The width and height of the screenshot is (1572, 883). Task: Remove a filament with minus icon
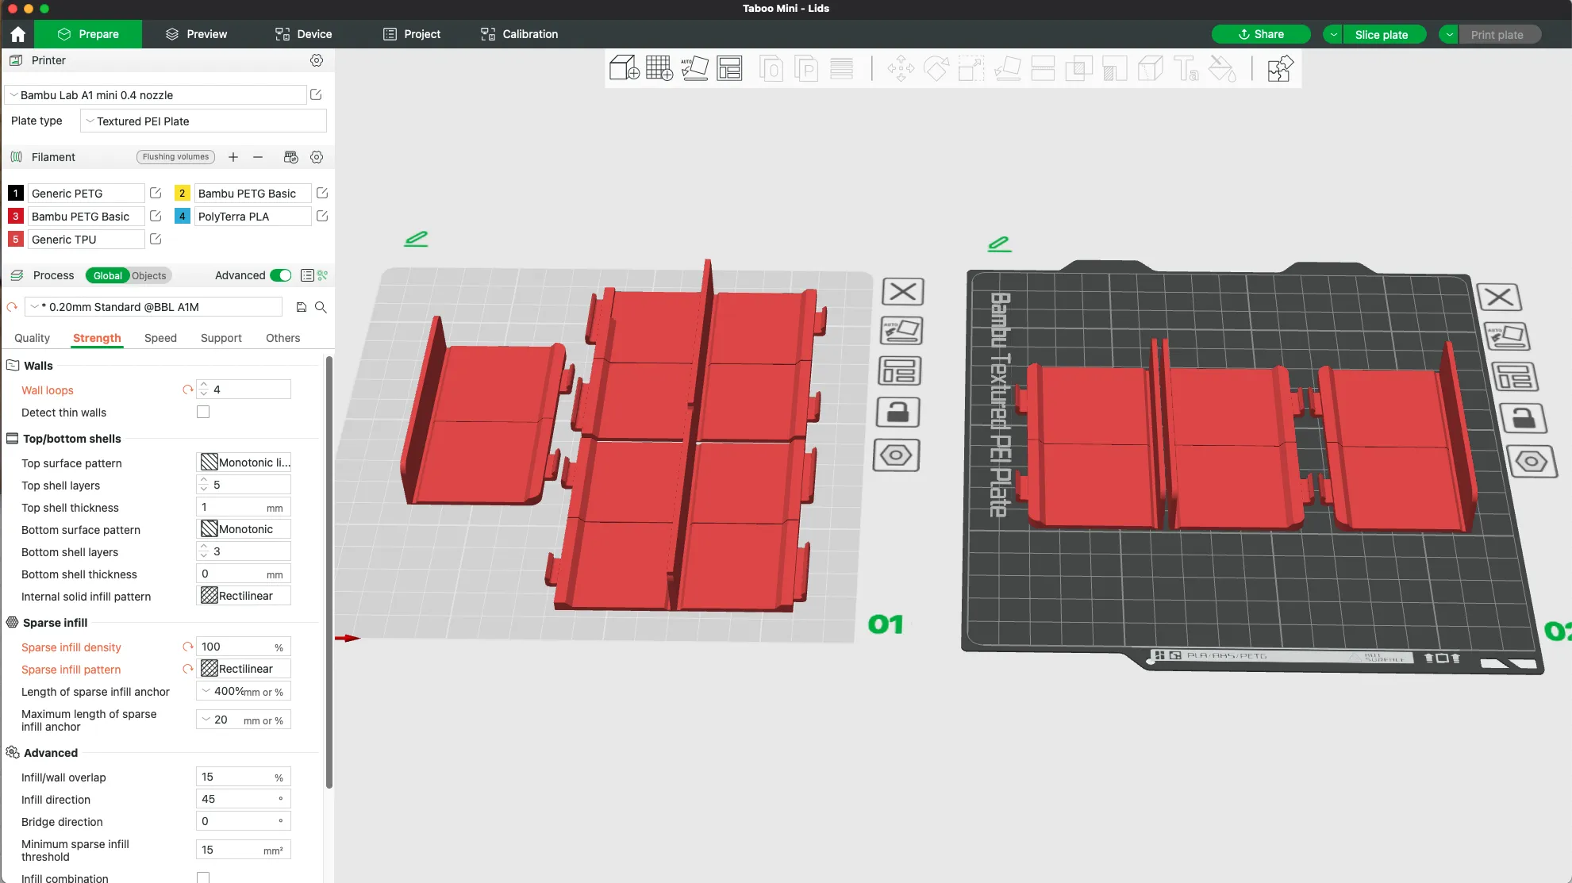click(x=258, y=157)
